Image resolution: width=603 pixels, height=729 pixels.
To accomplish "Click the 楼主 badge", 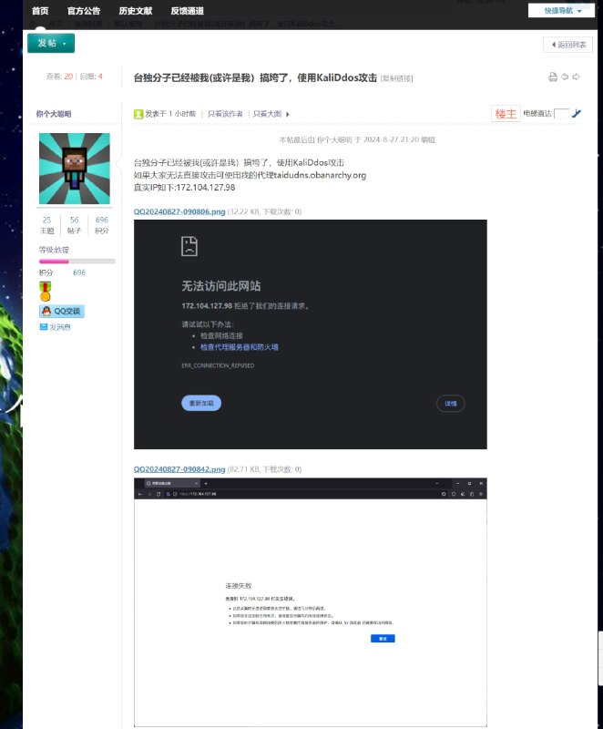I will (506, 113).
